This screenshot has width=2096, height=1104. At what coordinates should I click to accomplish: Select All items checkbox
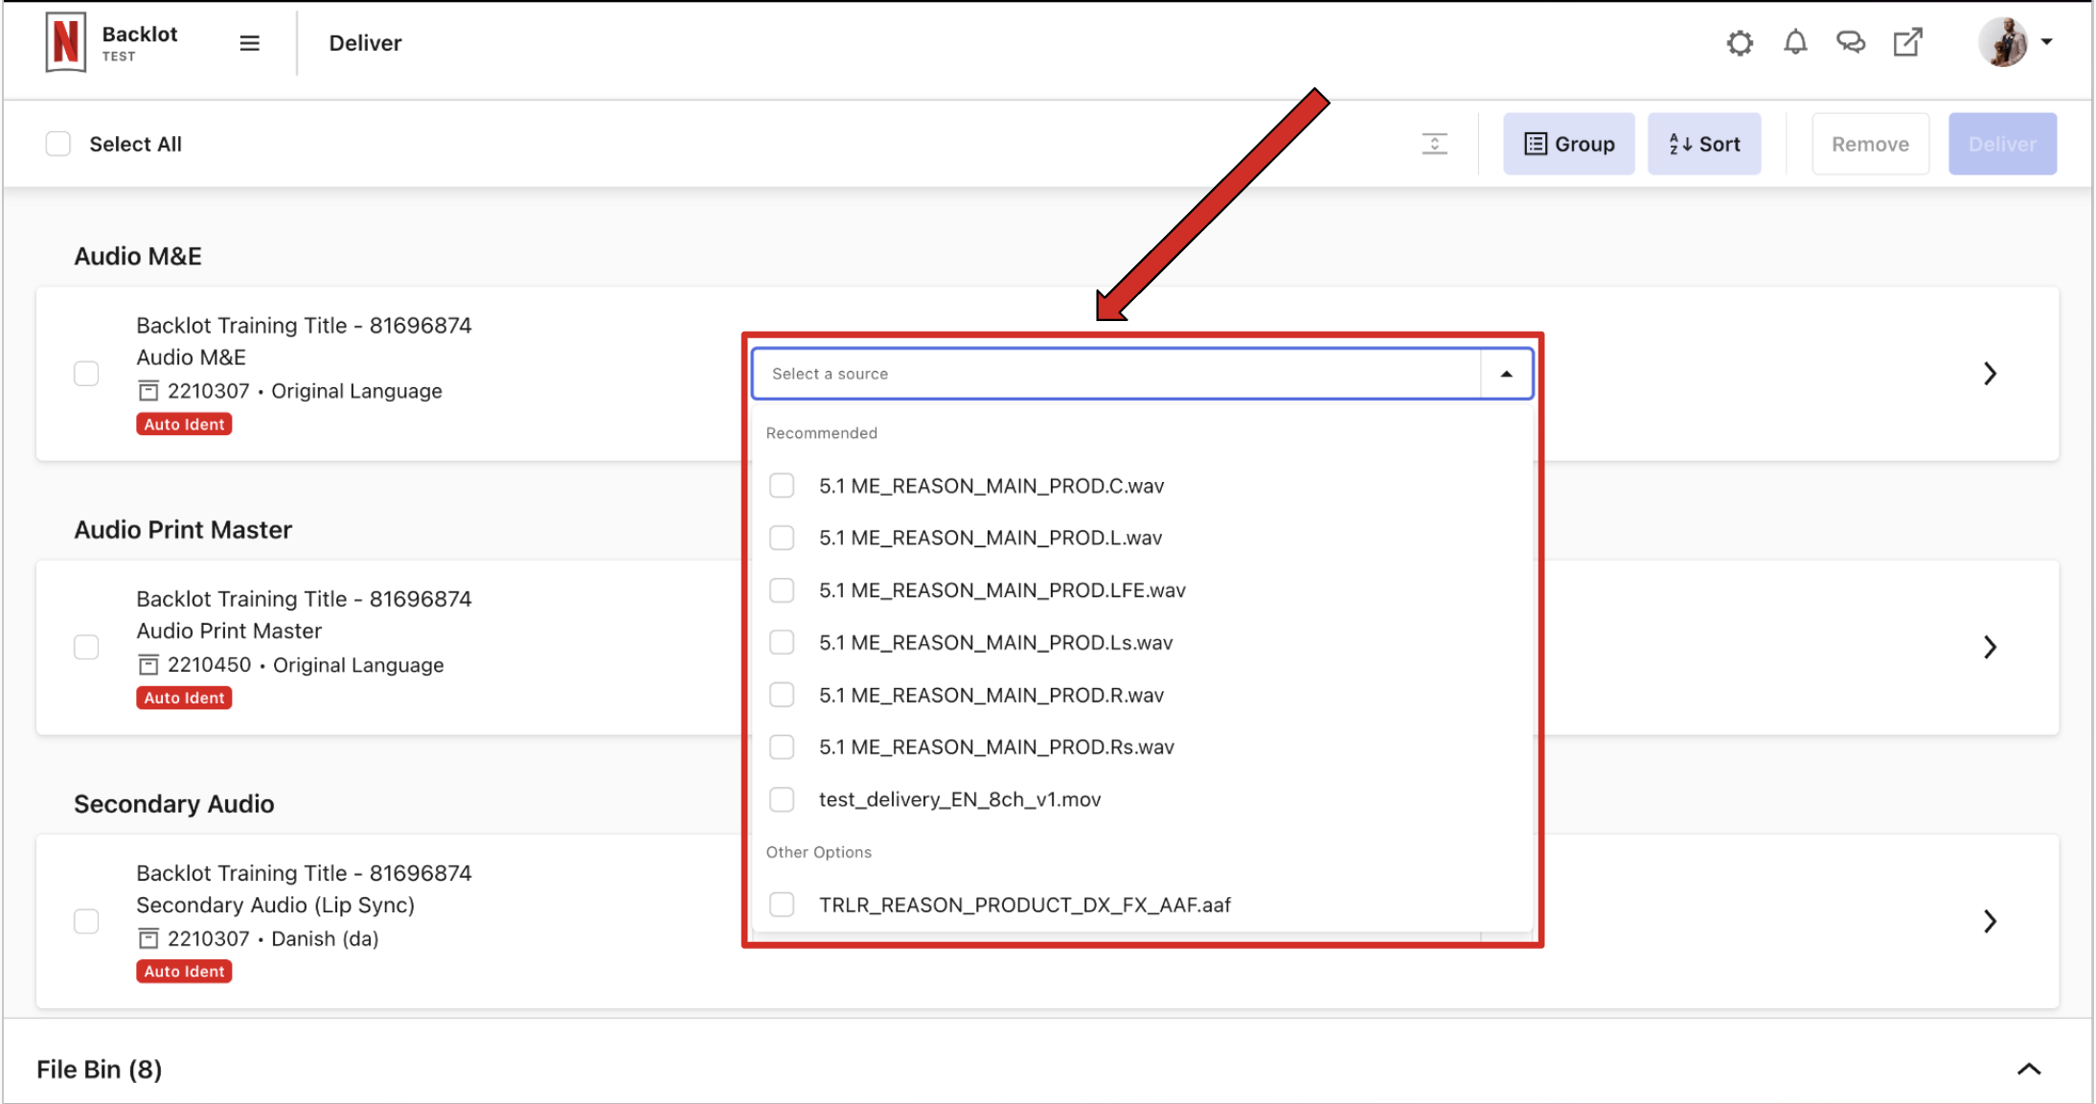[58, 143]
